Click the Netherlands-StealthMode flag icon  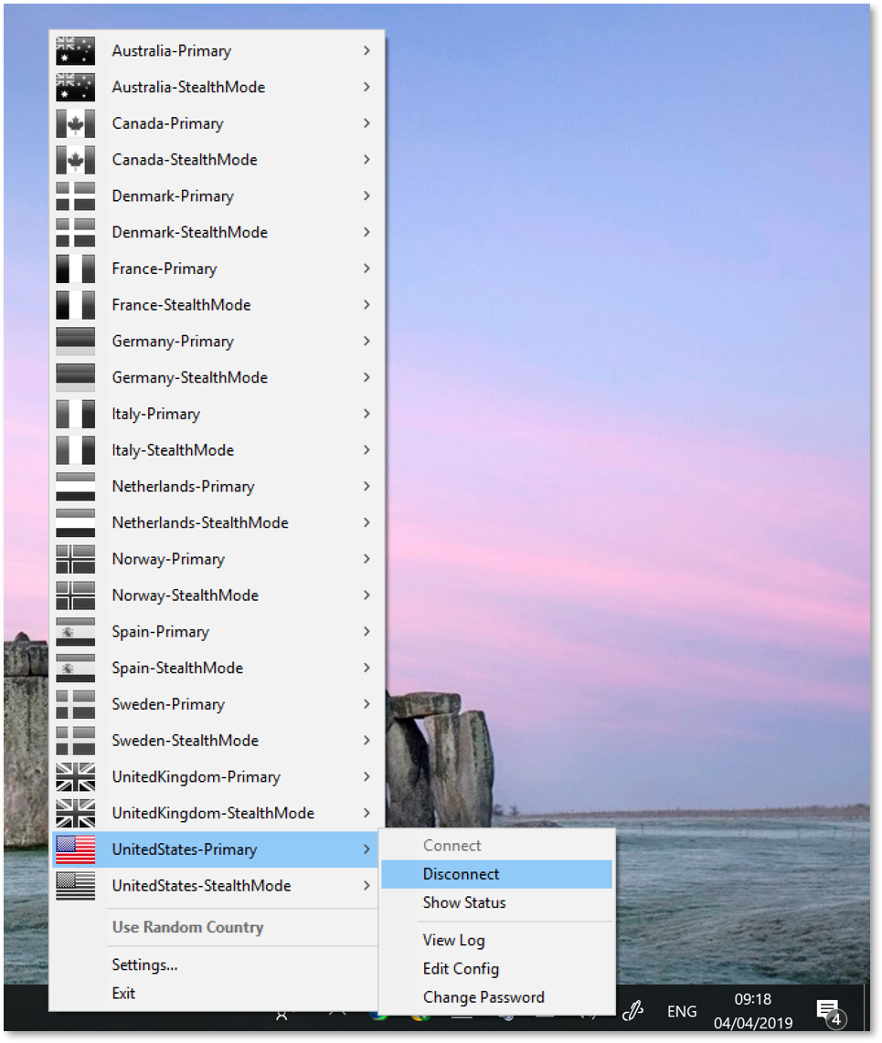click(x=75, y=522)
